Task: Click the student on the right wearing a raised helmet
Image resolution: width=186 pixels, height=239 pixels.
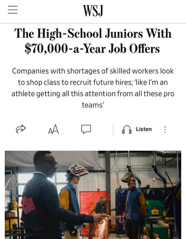Action: (x=135, y=206)
